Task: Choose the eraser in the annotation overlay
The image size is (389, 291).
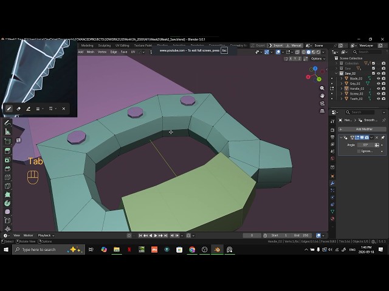Action: 18,109
